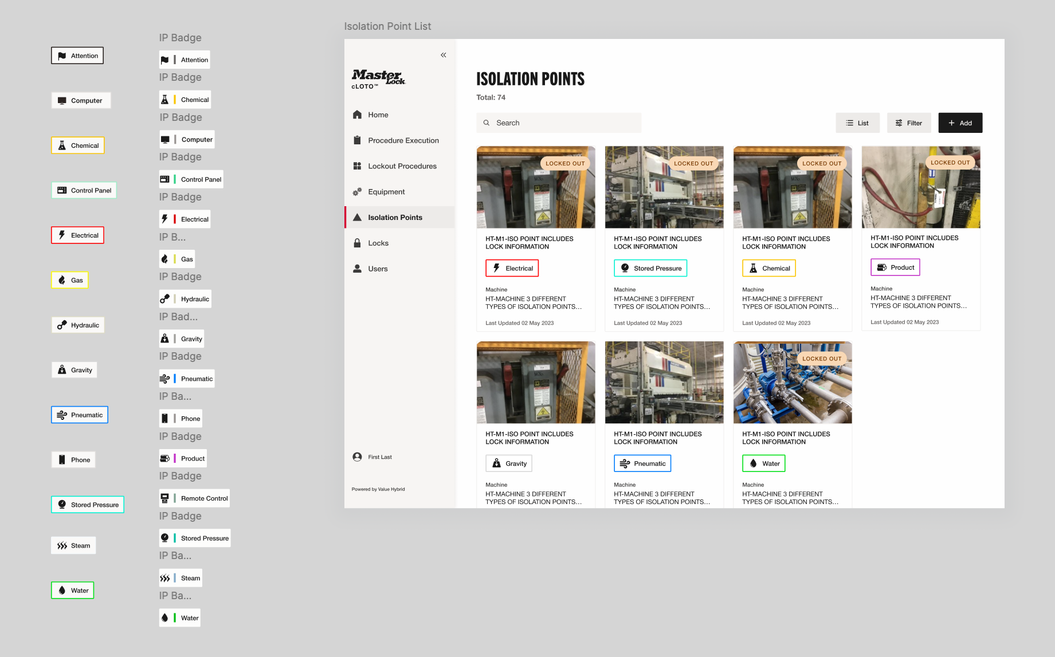Click the Water badge on card
This screenshot has width=1055, height=657.
pyautogui.click(x=764, y=463)
